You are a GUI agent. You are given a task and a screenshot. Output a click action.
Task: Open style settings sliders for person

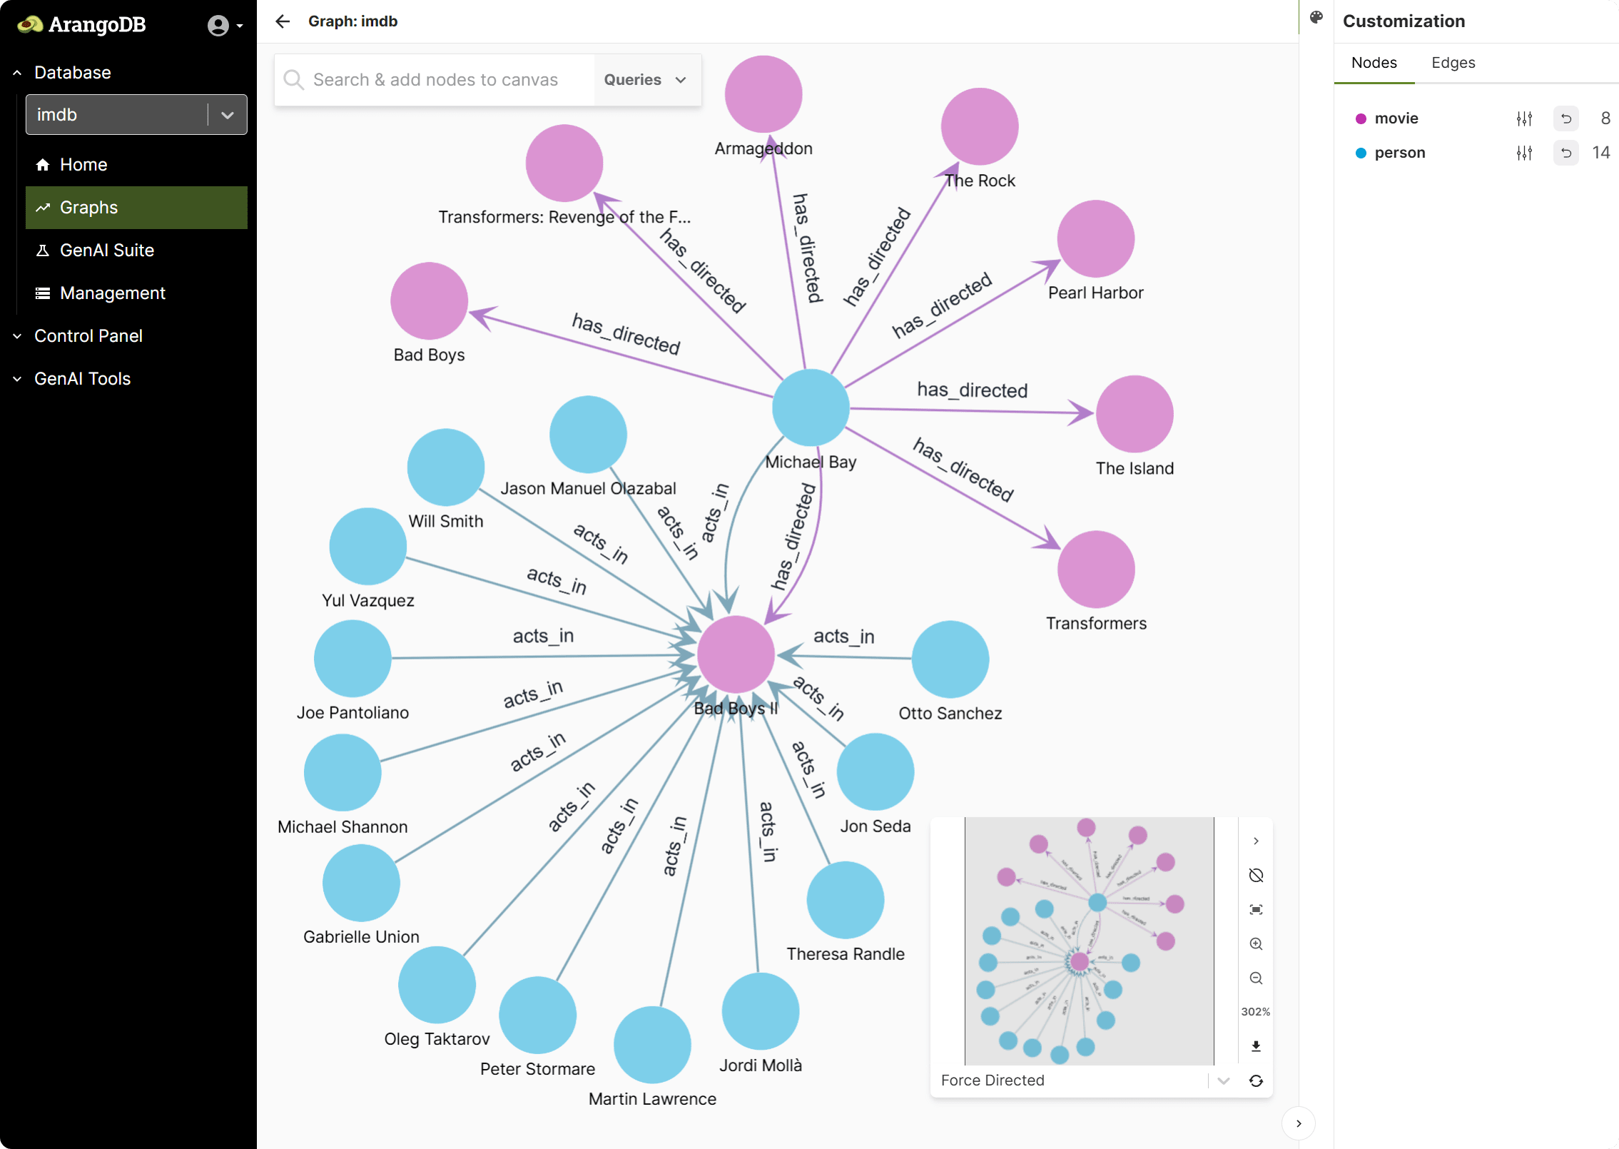click(x=1524, y=153)
